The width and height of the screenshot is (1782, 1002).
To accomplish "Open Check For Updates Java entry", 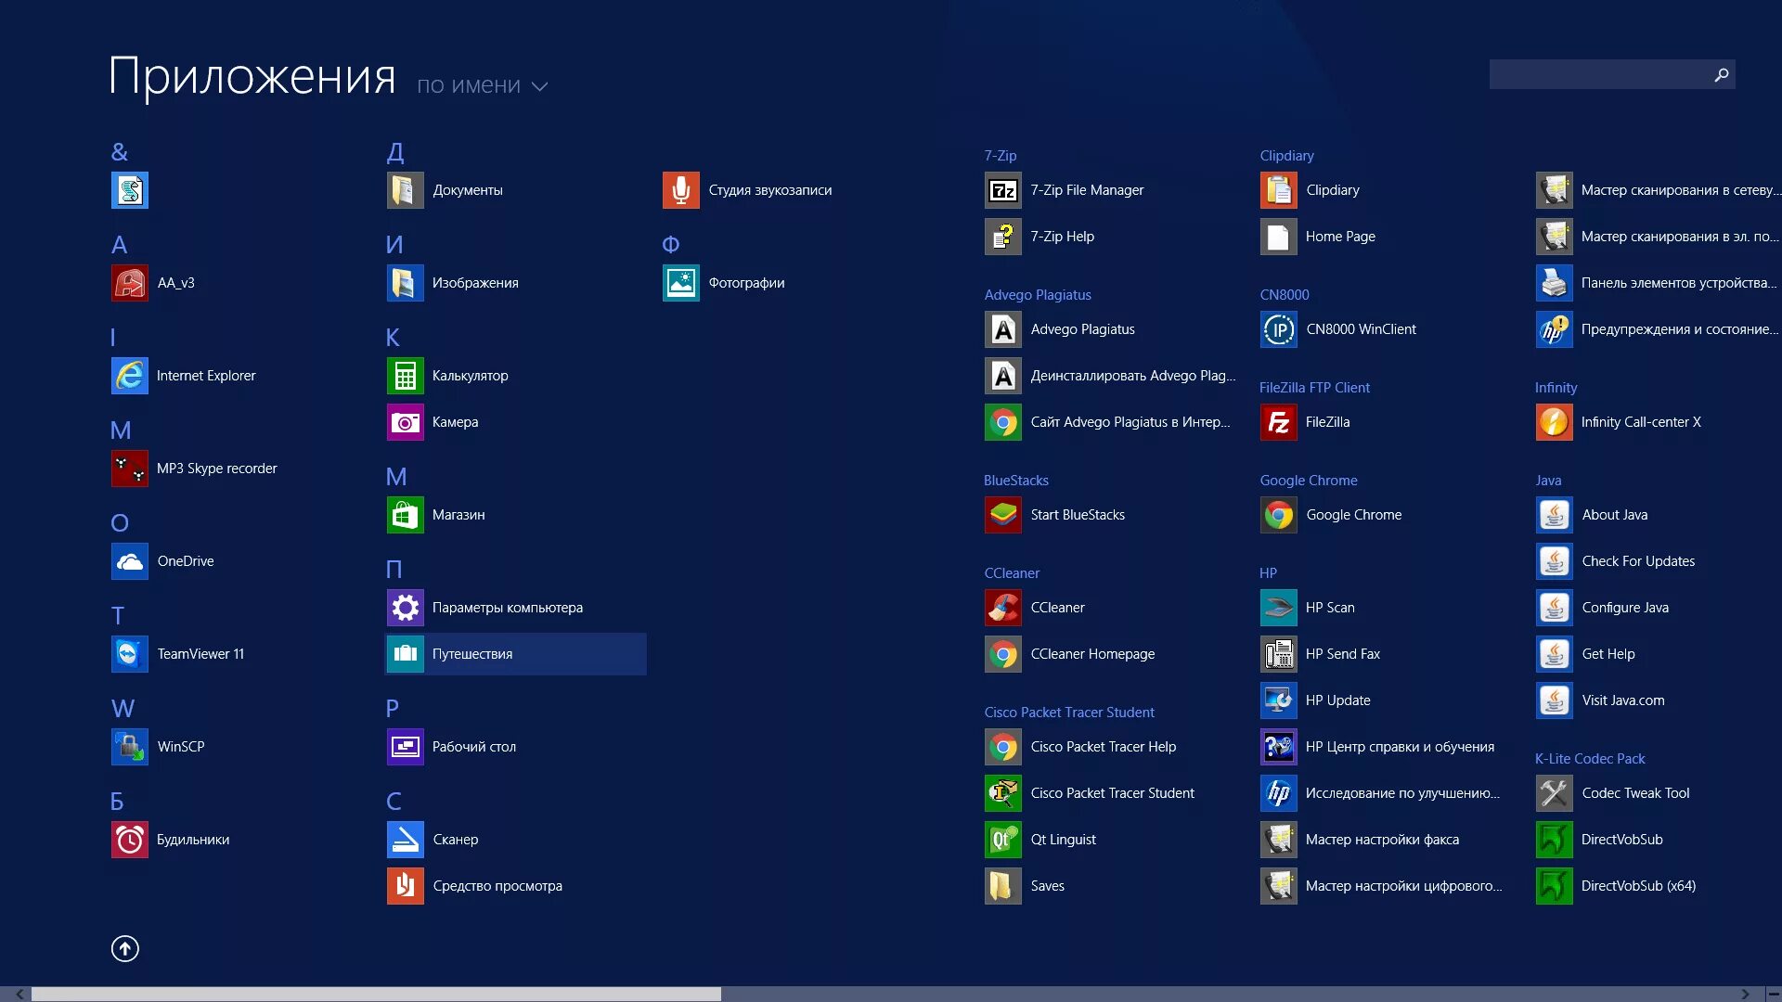I will 1616,561.
